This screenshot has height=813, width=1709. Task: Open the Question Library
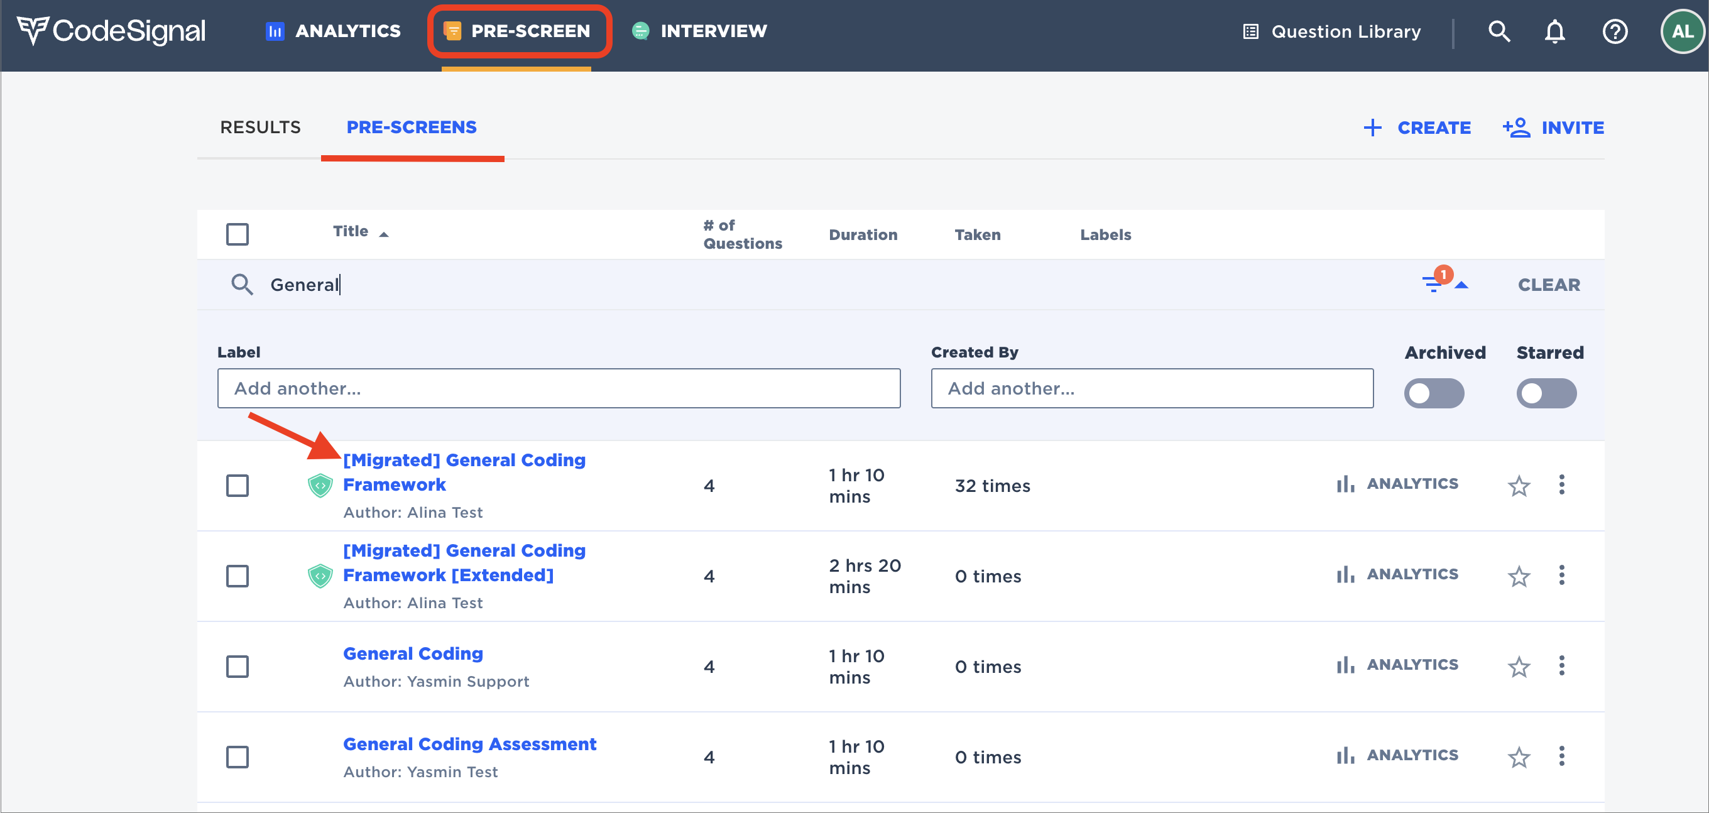click(x=1332, y=31)
